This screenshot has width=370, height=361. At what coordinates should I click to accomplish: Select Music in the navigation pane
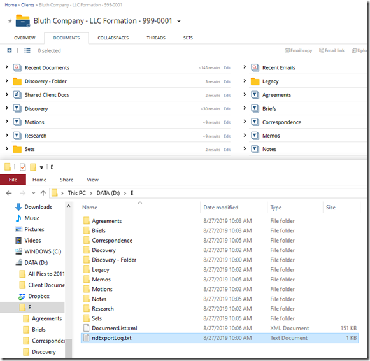[32, 218]
